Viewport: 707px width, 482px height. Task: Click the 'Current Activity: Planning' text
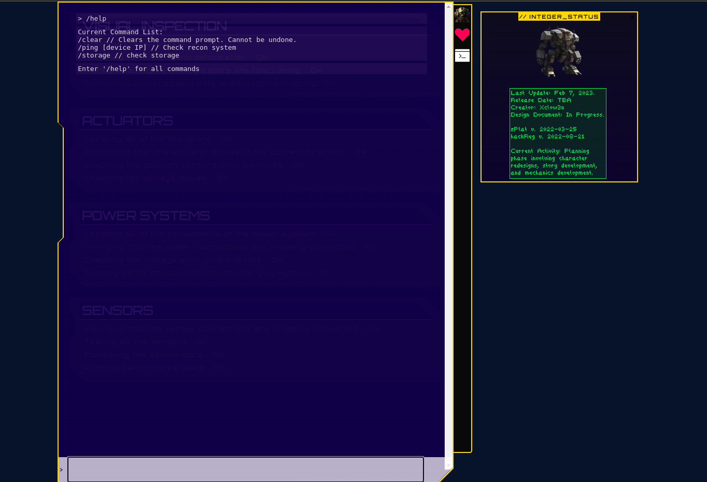(550, 151)
